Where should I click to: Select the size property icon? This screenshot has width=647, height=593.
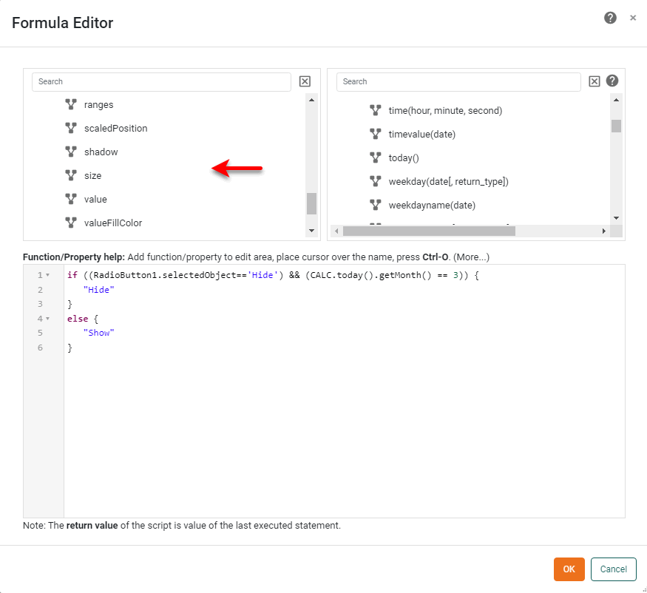[70, 175]
